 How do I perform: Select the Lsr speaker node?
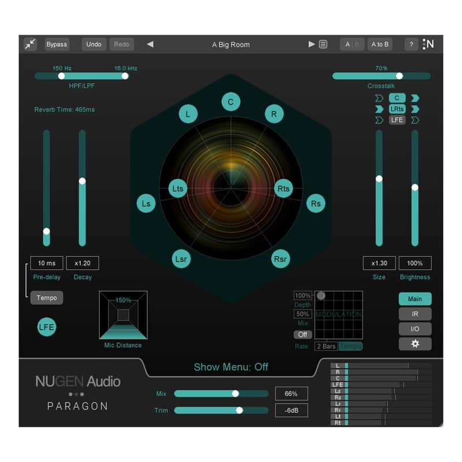click(x=181, y=259)
